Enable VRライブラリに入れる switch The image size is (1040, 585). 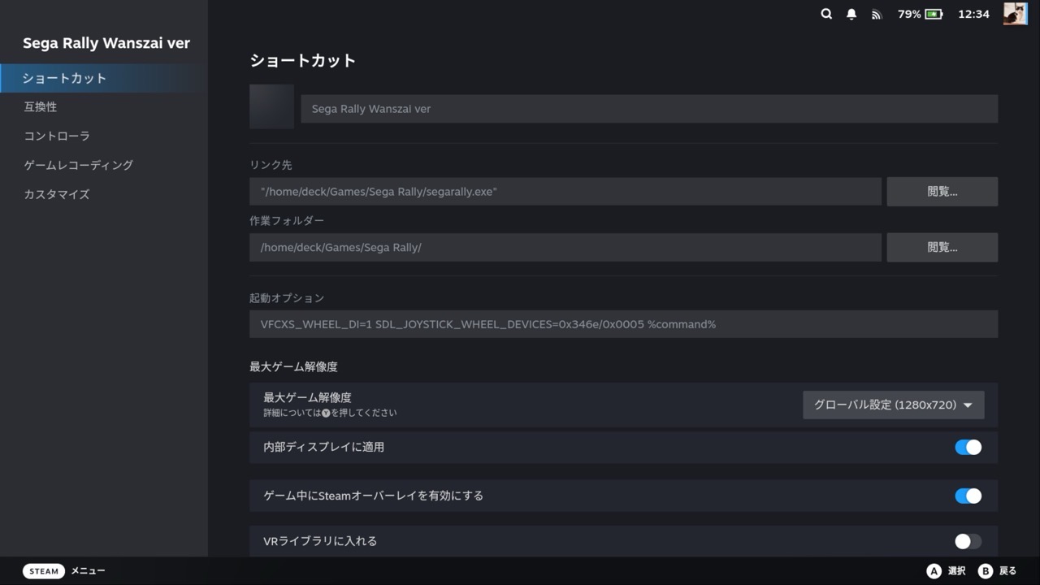point(968,541)
